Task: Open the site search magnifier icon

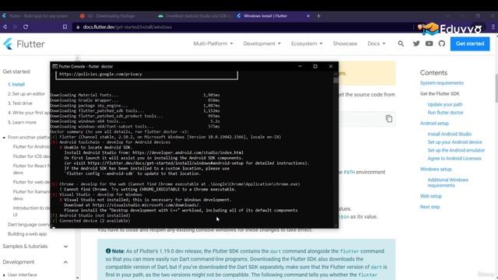Action: click(401, 44)
